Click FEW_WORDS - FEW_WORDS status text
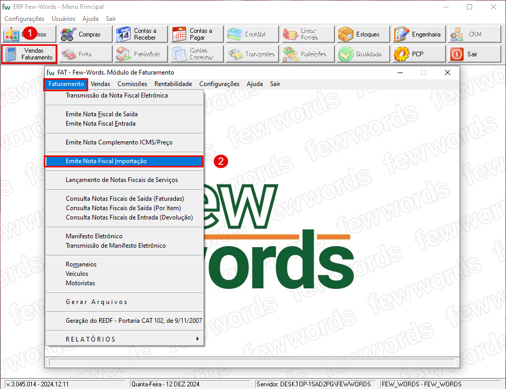The width and height of the screenshot is (506, 389). 421,384
